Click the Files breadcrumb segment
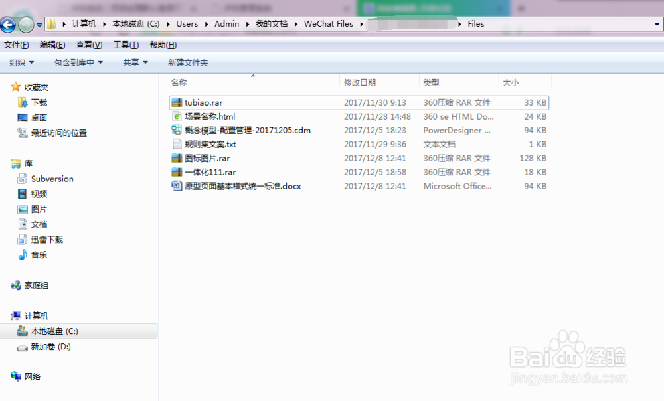Viewport: 664px width, 401px height. (475, 24)
